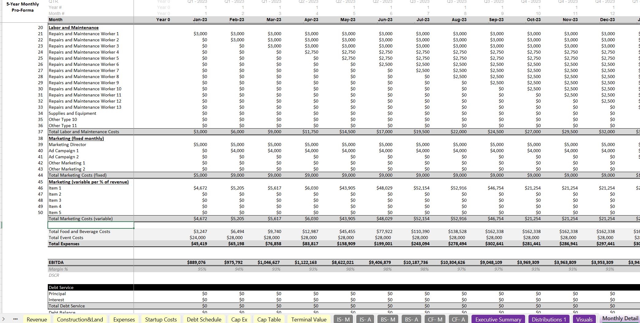Go to the CF- M sheet
640x323 pixels.
(x=435, y=319)
